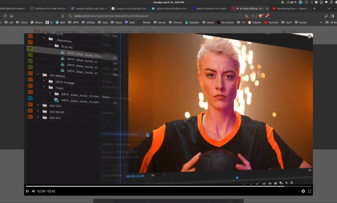Expand the 004 MUSIC bin
Viewport: 337px width, 203px height.
click(x=38, y=111)
